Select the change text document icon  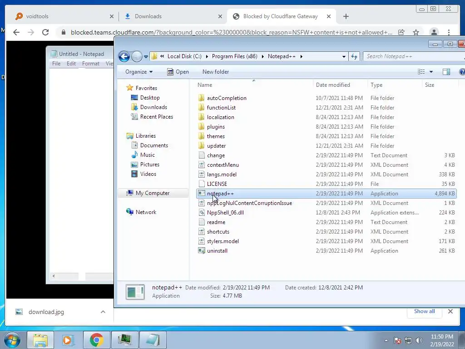(201, 155)
